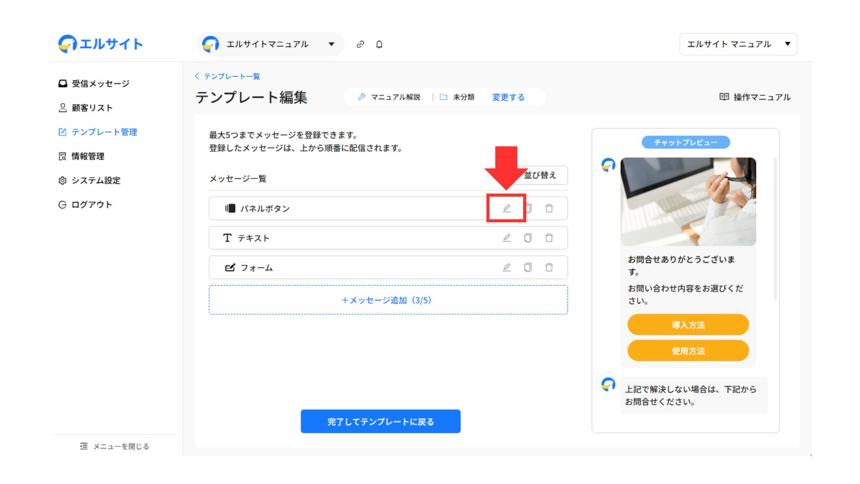Image resolution: width=860 pixels, height=484 pixels.
Task: Open 顧客リスト in the sidebar
Action: pyautogui.click(x=92, y=108)
